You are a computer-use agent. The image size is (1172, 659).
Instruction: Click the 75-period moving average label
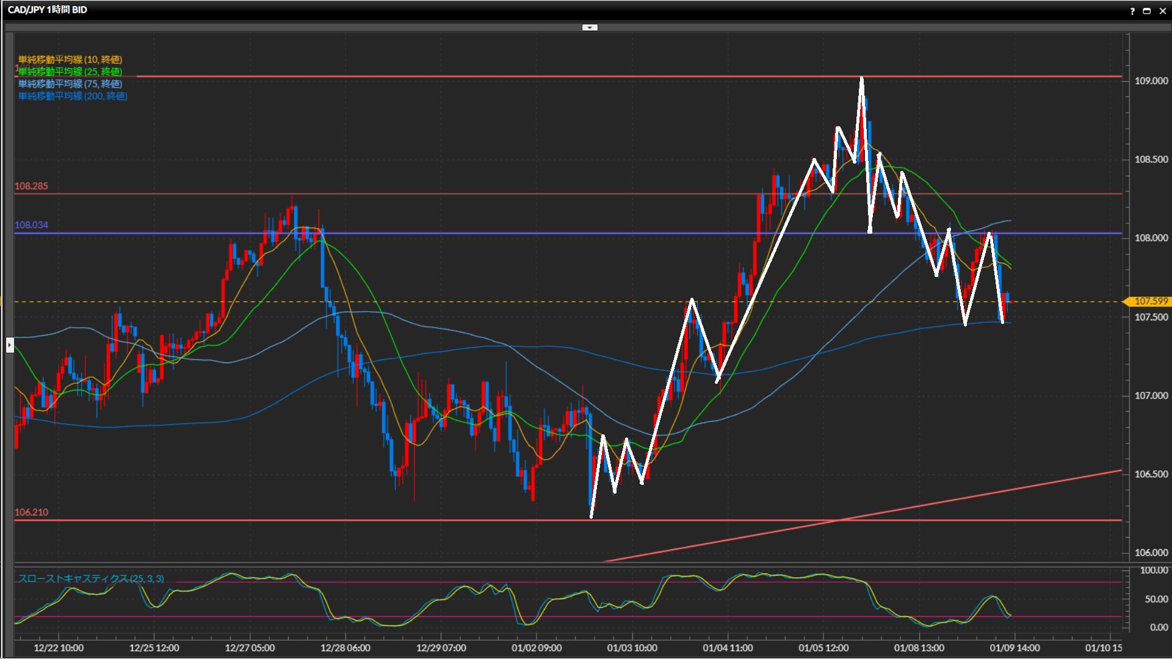coord(70,84)
